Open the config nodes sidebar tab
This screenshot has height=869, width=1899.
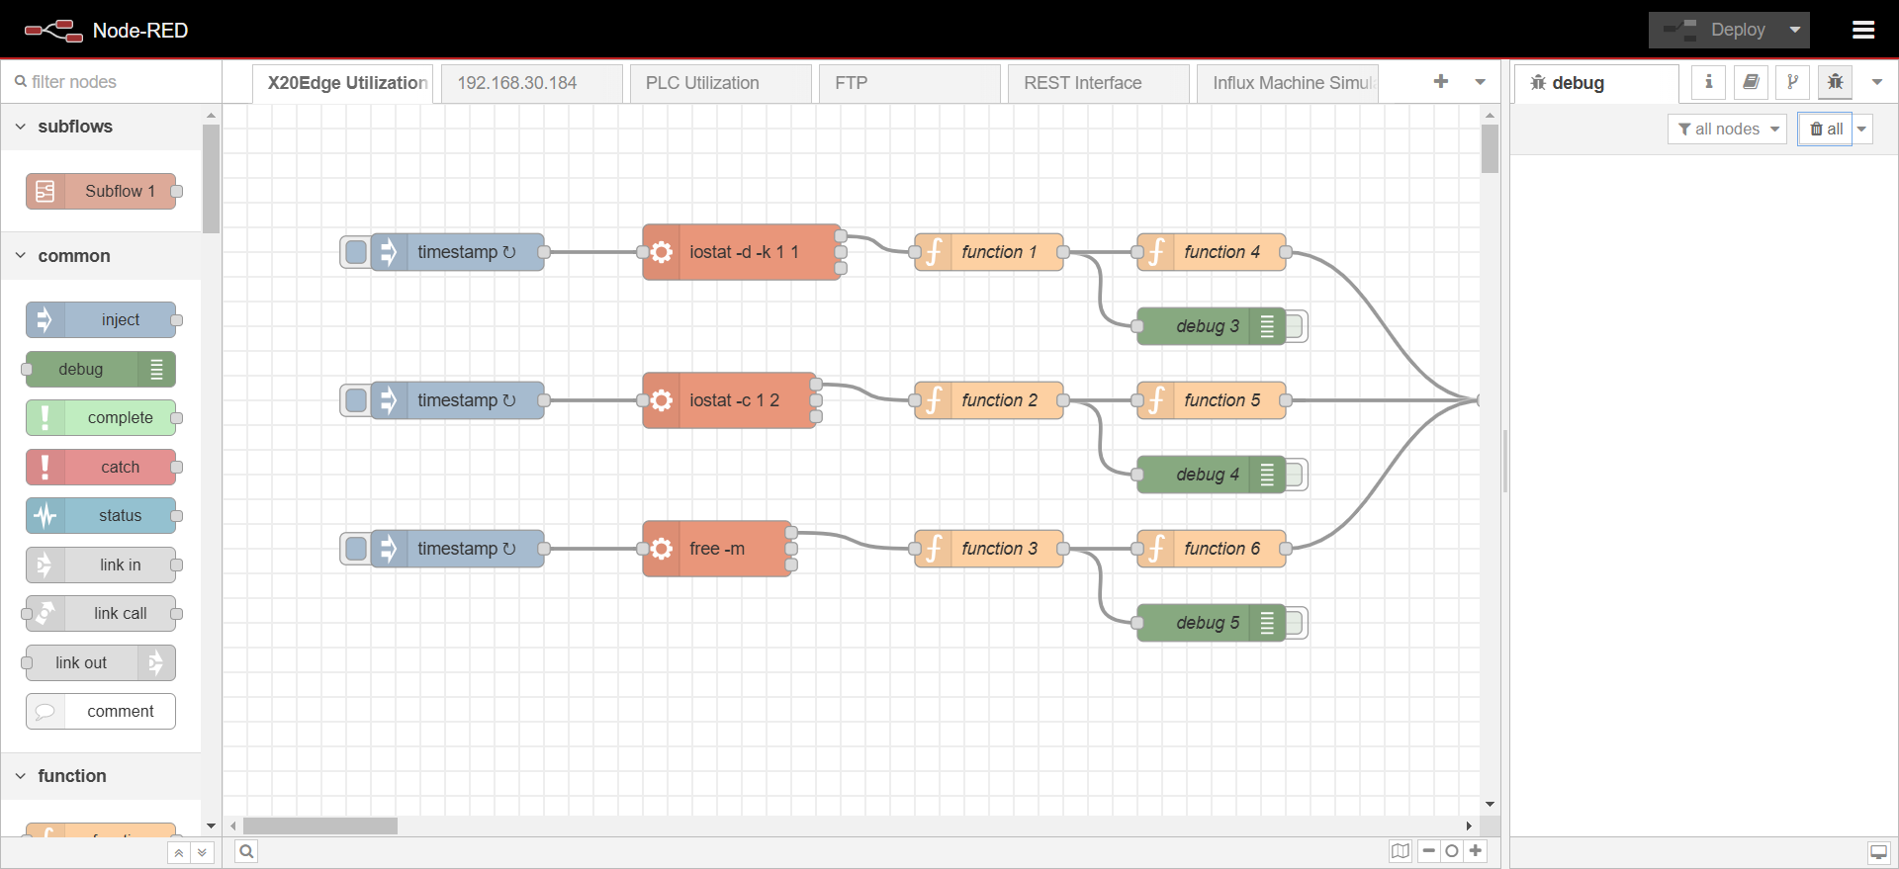[1792, 83]
